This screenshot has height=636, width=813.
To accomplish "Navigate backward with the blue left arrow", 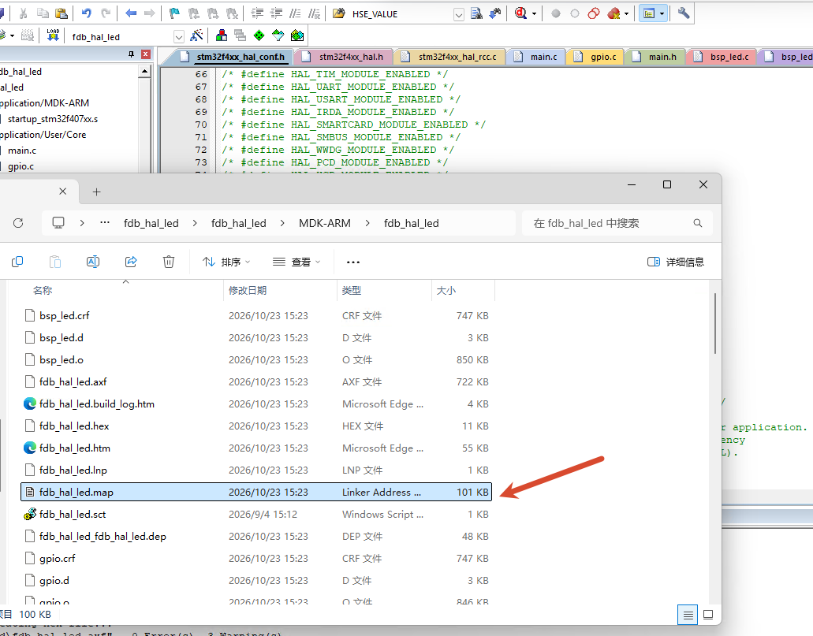I will pos(131,13).
